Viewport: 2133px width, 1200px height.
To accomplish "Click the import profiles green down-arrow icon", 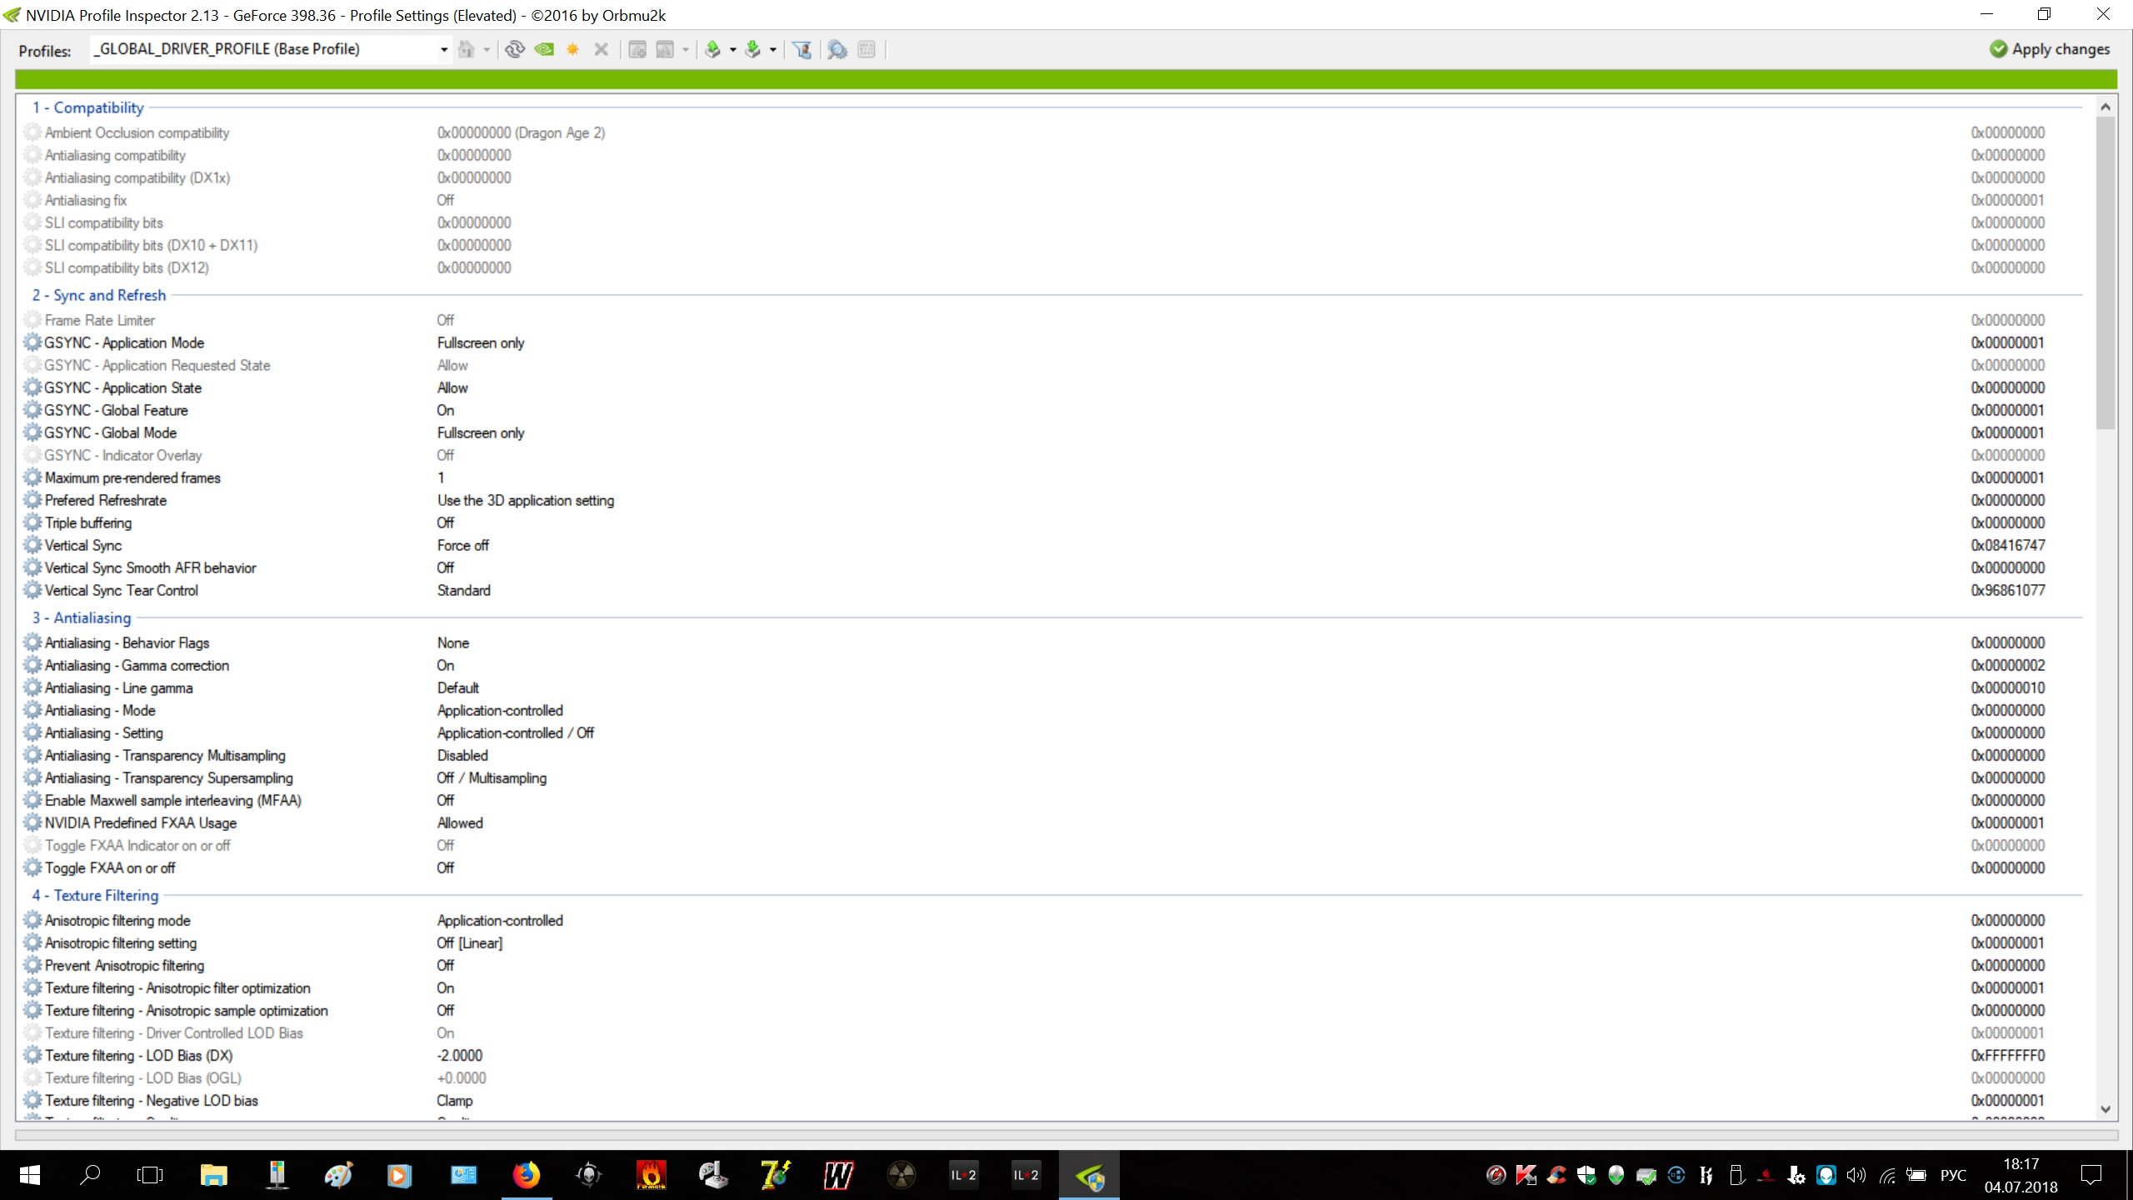I will coord(752,50).
